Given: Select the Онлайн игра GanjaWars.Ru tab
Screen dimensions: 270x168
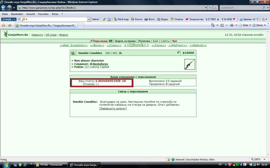Looking at the screenshot, I should (x=46, y=26).
